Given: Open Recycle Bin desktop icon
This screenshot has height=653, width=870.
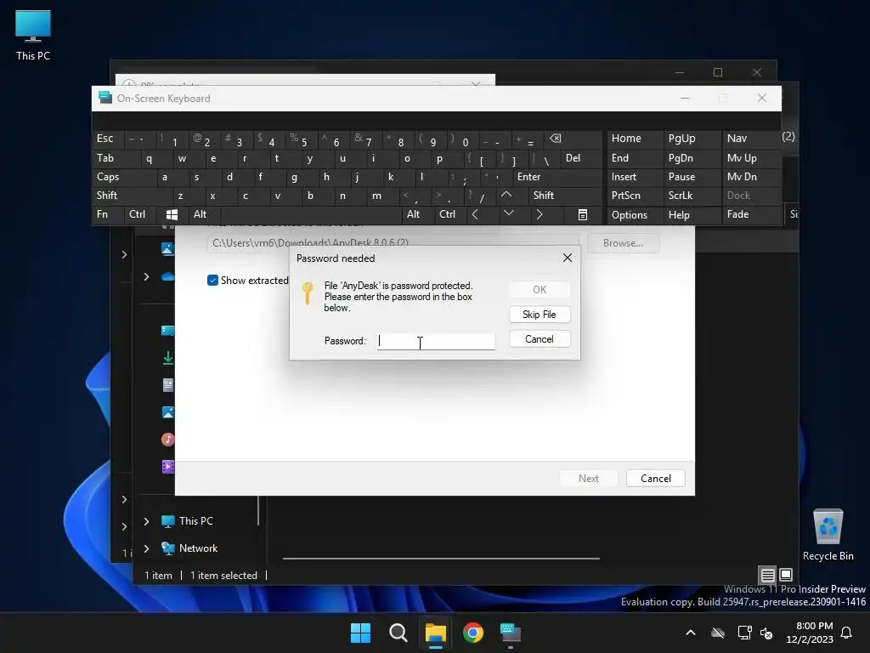Looking at the screenshot, I should (x=828, y=535).
